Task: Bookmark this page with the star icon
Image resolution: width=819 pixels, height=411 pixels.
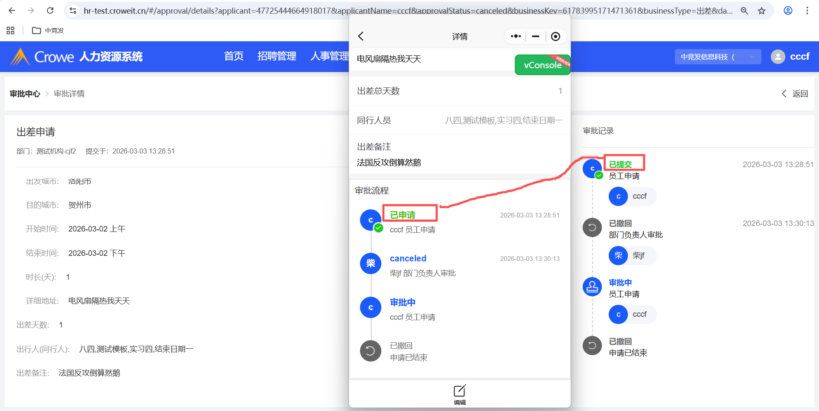Action: 762,11
